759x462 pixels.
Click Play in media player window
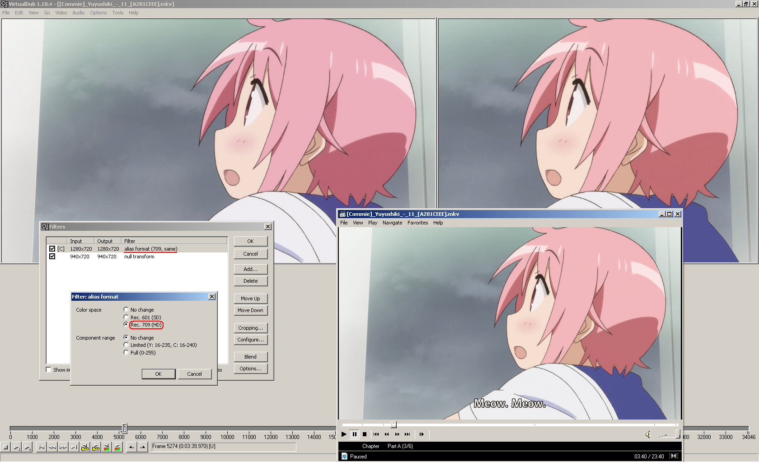(344, 434)
